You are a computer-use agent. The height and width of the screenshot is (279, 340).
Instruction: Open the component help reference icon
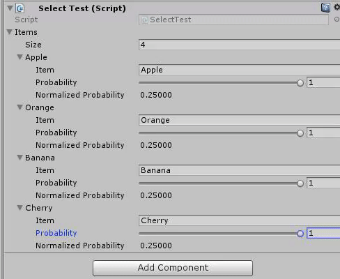click(325, 8)
